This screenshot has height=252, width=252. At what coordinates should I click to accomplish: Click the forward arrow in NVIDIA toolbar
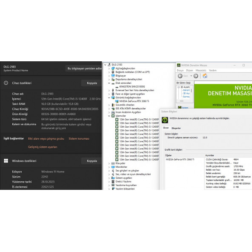pyautogui.click(x=196, y=76)
